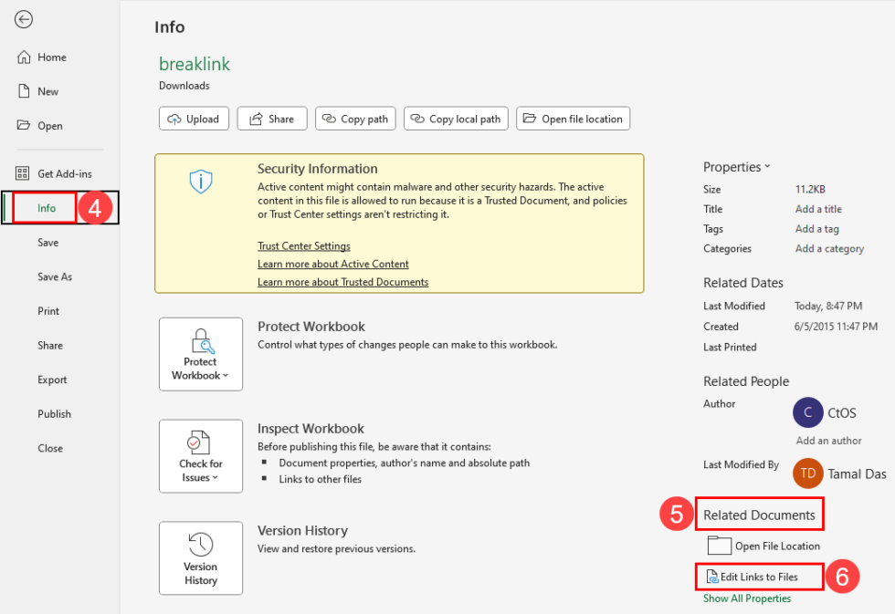Screen dimensions: 895x614
Task: Click the Edit Links to Files icon
Action: point(713,577)
